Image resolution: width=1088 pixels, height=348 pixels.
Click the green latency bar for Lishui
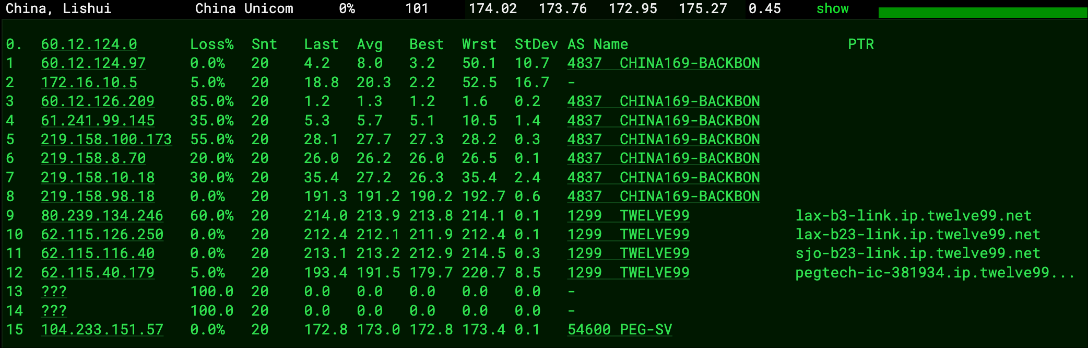(x=983, y=13)
